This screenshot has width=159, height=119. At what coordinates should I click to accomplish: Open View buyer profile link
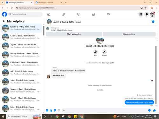pos(108,63)
